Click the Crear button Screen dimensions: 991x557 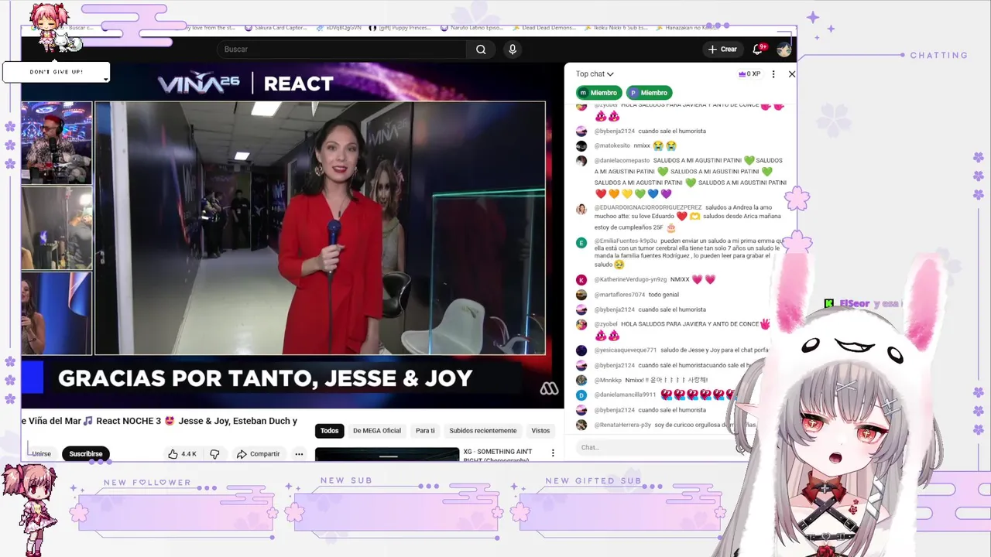[722, 50]
